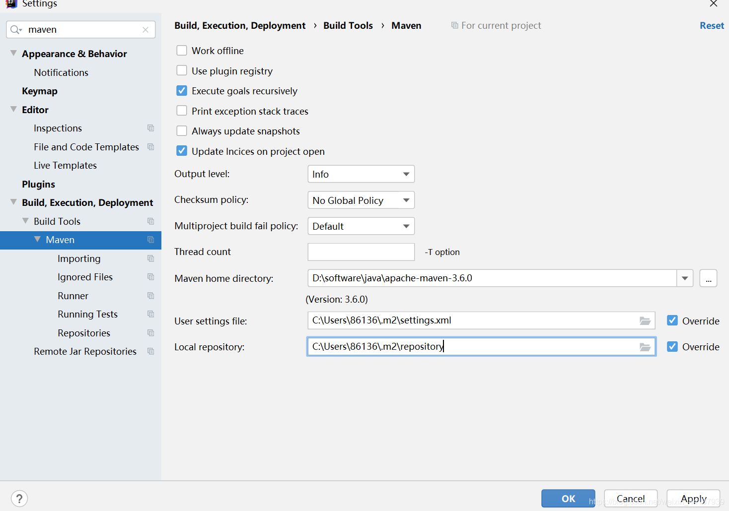Select Notifications in settings tree

(61, 72)
